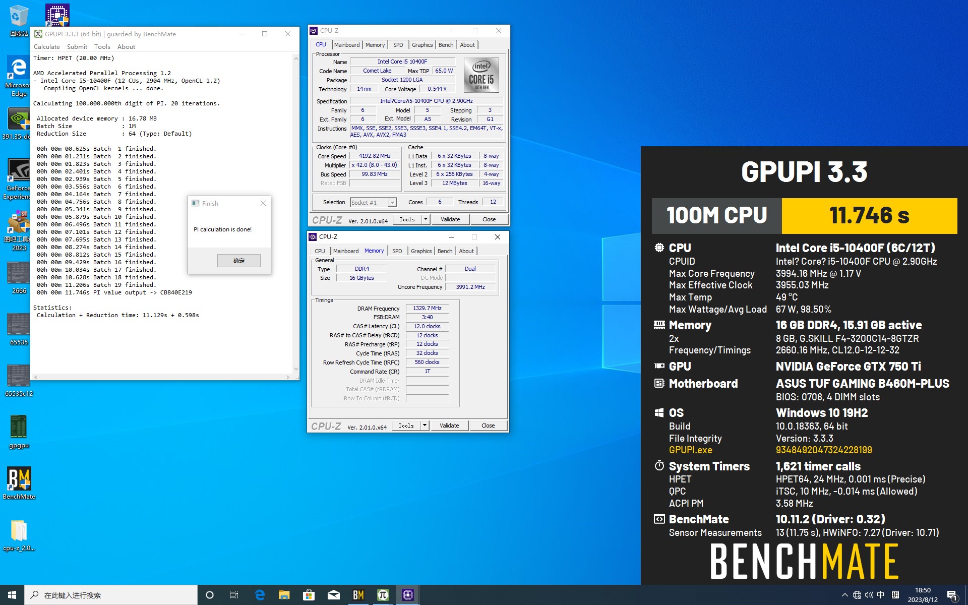This screenshot has height=605, width=968.
Task: Open SPD tab in bottom CPU-Z window
Action: coord(397,251)
